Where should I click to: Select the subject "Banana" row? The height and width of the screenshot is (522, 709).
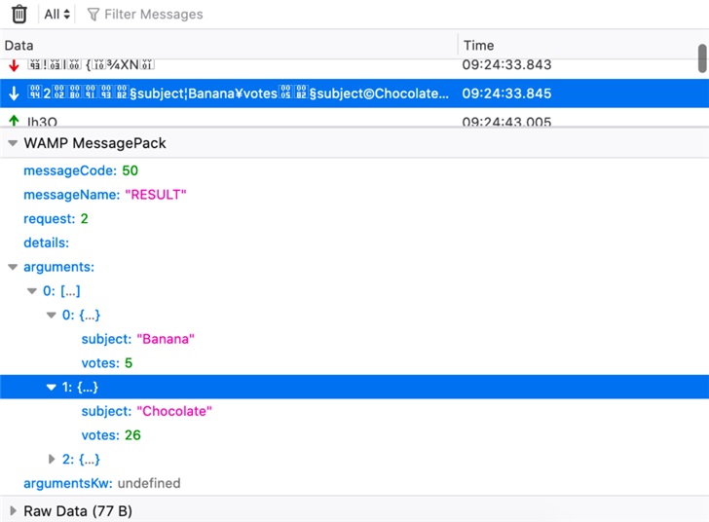click(x=138, y=340)
